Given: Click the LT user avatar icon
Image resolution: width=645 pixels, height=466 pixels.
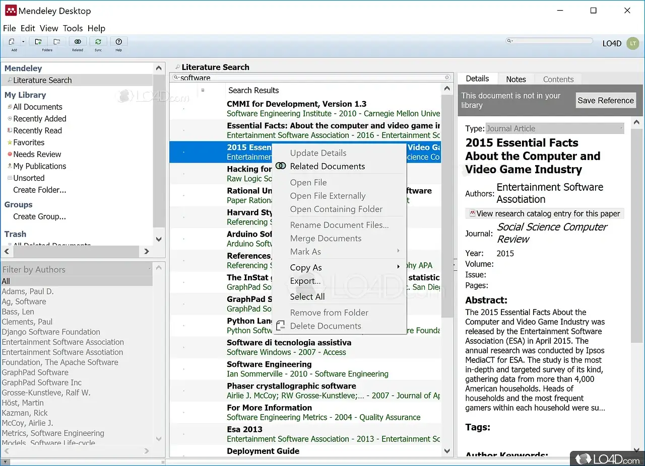Looking at the screenshot, I should (632, 43).
